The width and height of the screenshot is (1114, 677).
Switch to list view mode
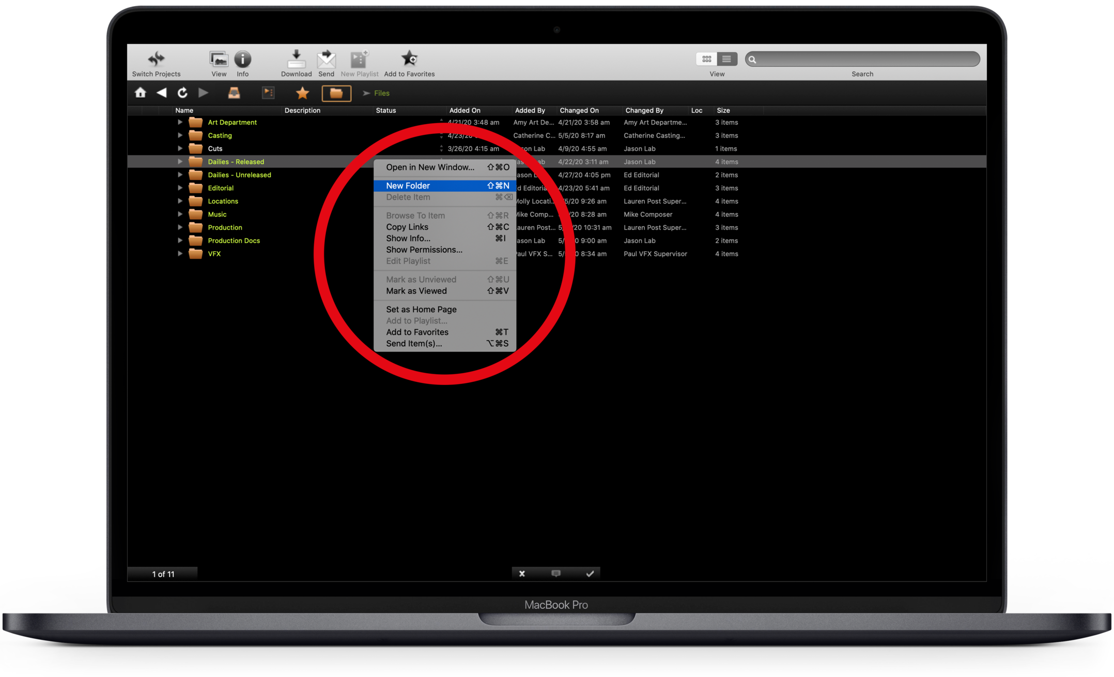point(726,59)
